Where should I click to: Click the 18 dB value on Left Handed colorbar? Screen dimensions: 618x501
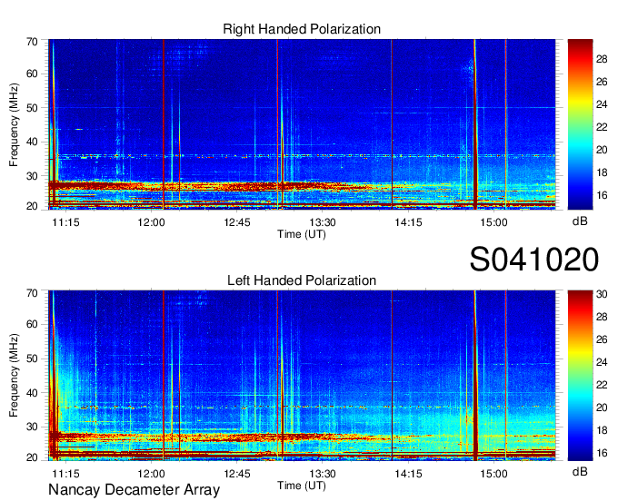point(602,430)
